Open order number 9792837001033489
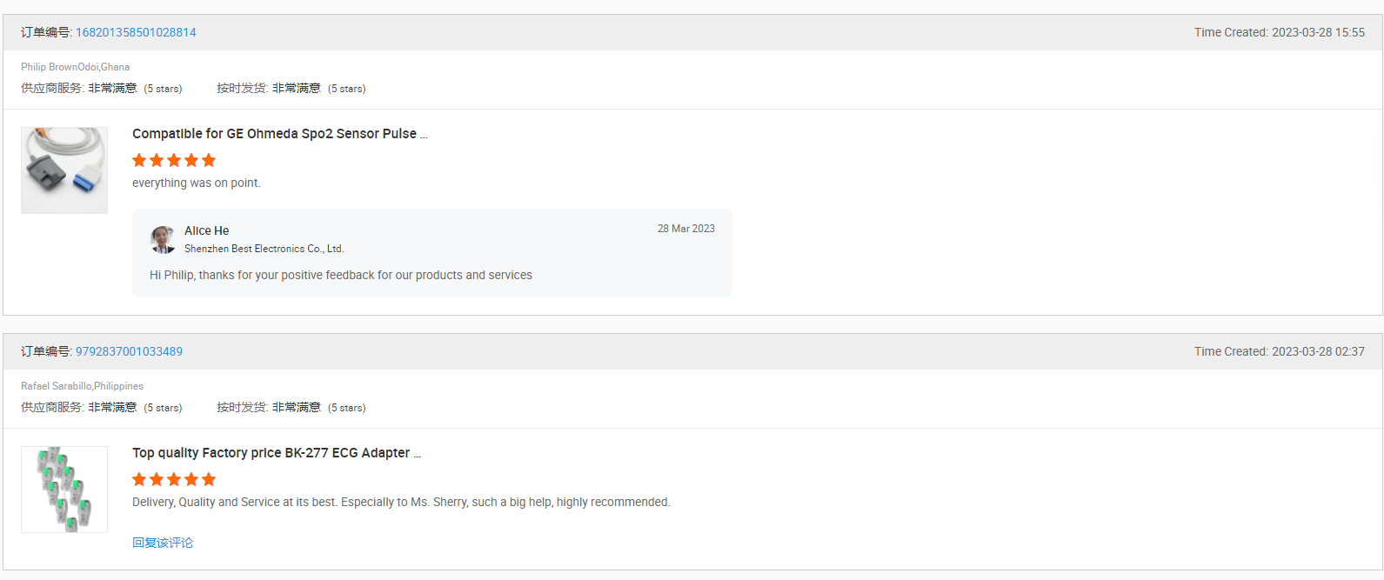This screenshot has height=580, width=1384. click(129, 351)
